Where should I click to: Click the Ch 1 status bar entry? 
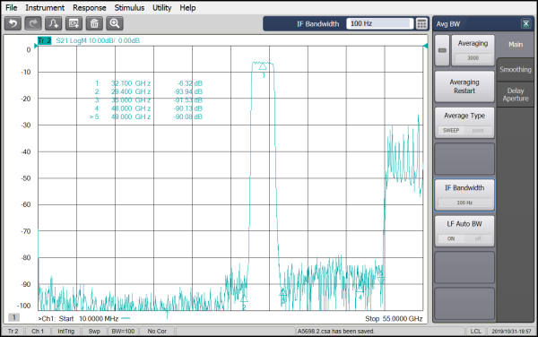tap(38, 331)
